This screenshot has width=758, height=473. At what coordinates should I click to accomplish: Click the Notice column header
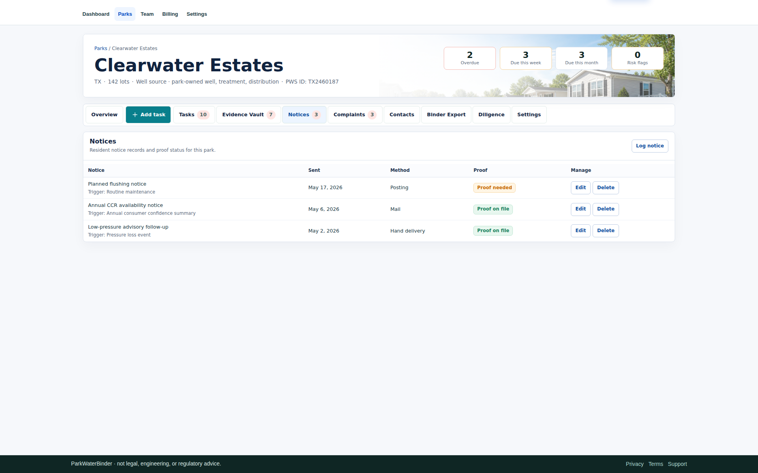coord(96,170)
